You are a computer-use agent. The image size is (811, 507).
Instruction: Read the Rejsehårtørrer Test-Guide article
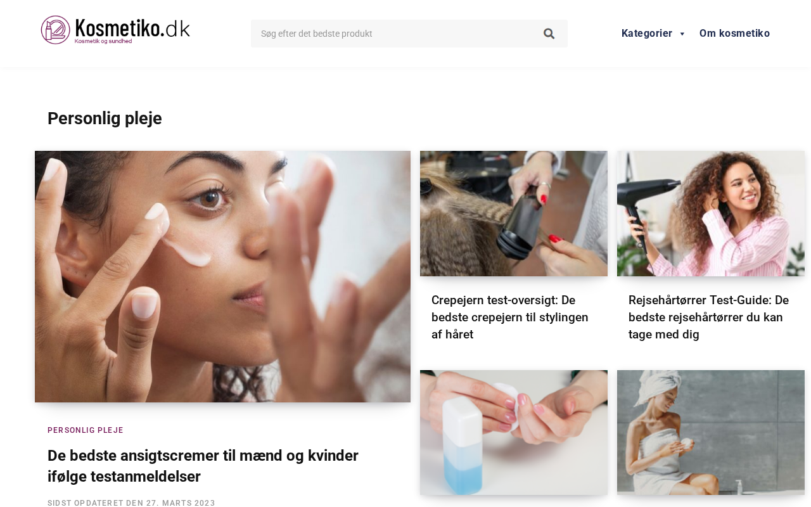[708, 317]
